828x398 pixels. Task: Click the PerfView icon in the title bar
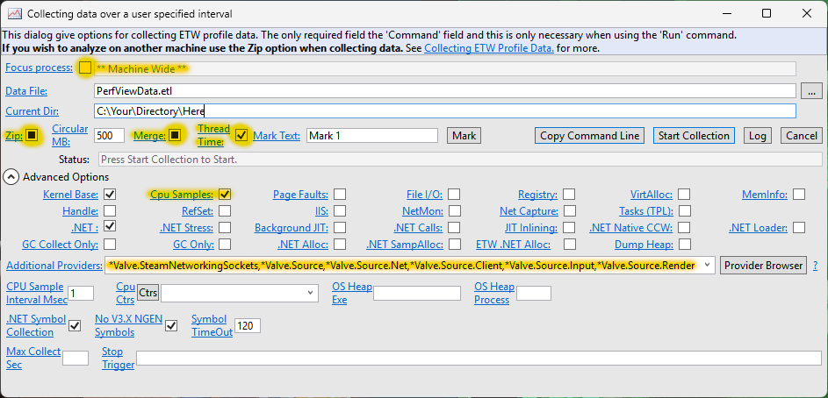(14, 14)
